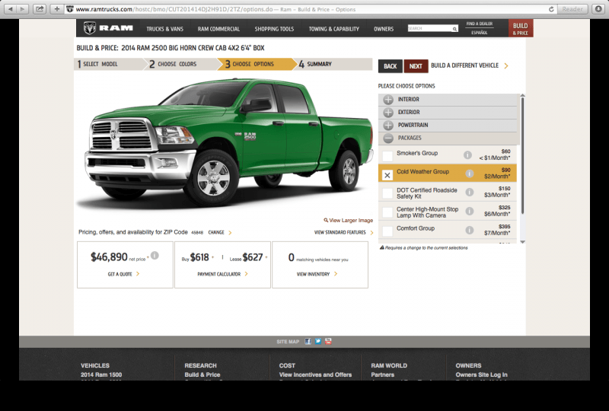The width and height of the screenshot is (609, 411).
Task: Open Partners footer link
Action: click(x=383, y=375)
